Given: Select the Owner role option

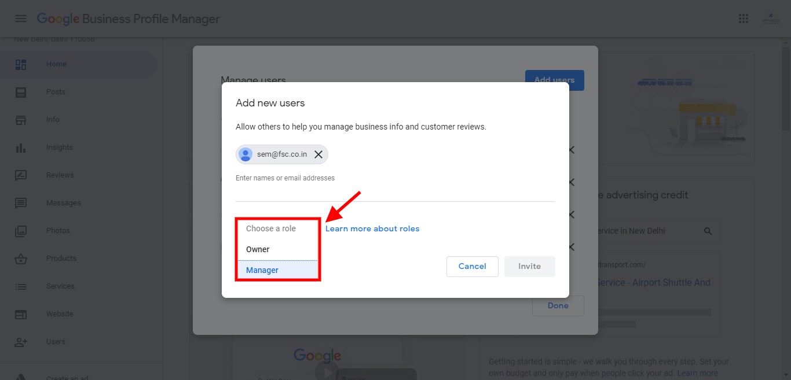Looking at the screenshot, I should click(x=258, y=249).
